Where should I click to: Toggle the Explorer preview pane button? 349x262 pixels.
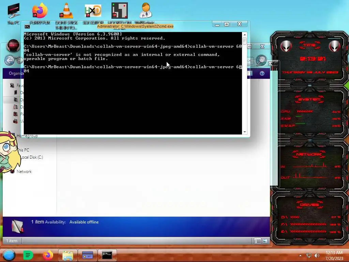(250, 73)
